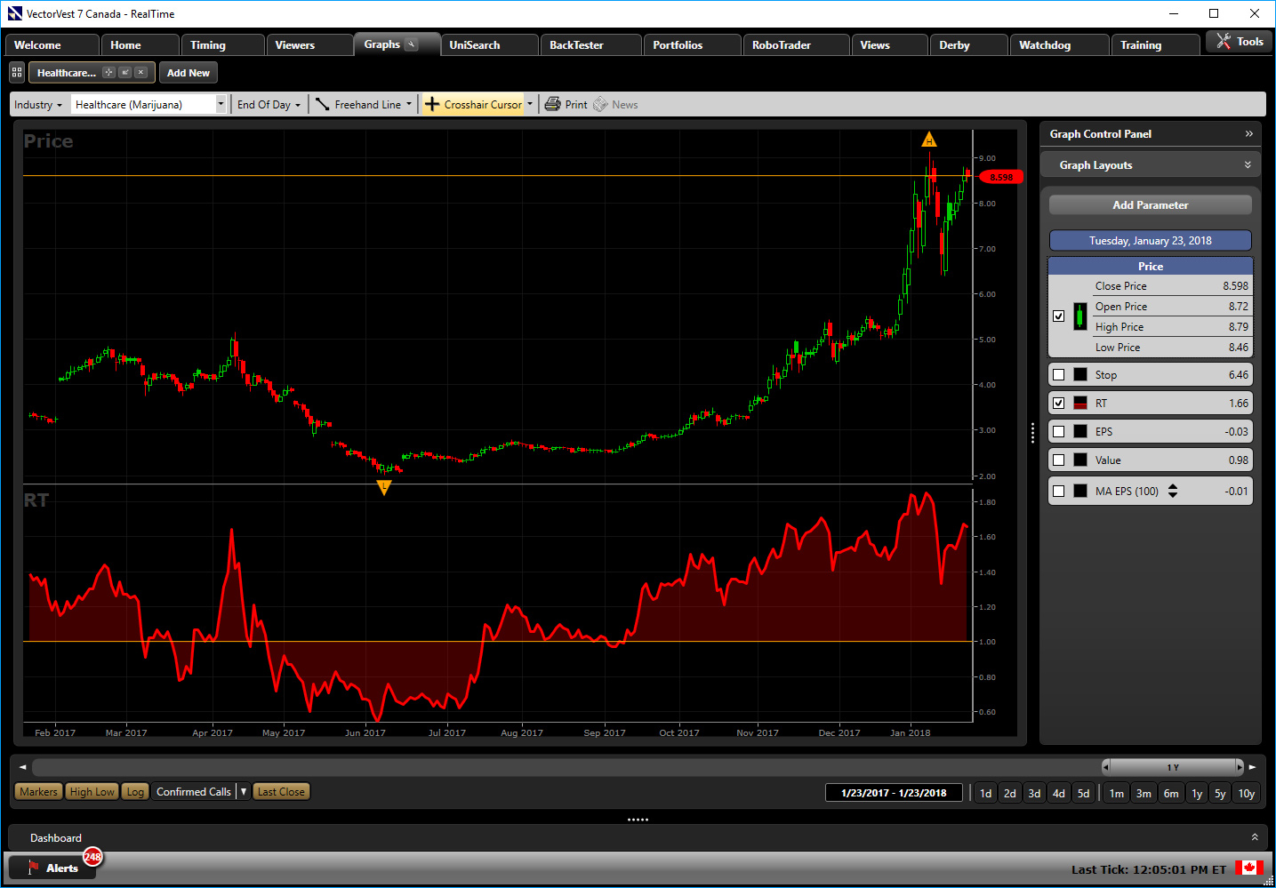The image size is (1276, 888).
Task: Uncheck the RT parameter checkbox
Action: 1058,404
